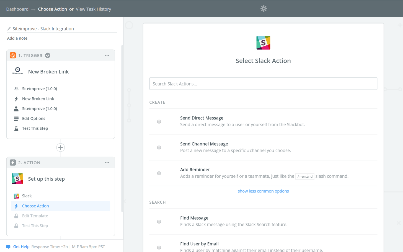The image size is (403, 252).
Task: Open the action step three-dot menu
Action: tap(107, 163)
